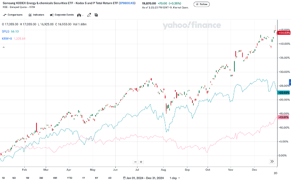The height and width of the screenshot is (180, 291).
Task: Follow this ETF with the Follow button
Action: click(202, 4)
